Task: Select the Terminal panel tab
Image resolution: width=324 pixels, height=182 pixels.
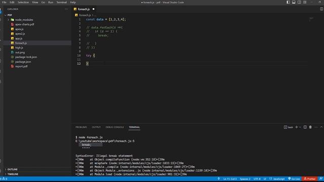Action: tap(134, 127)
